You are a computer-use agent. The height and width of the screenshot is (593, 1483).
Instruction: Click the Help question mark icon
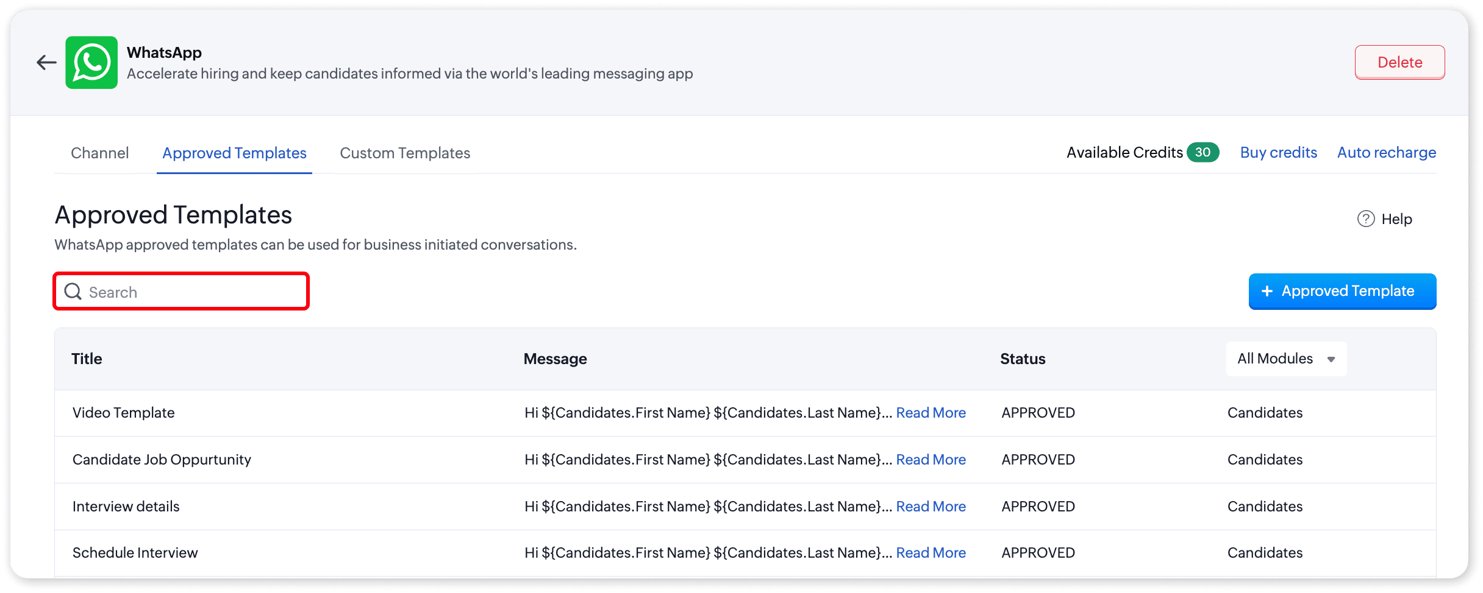(1365, 219)
